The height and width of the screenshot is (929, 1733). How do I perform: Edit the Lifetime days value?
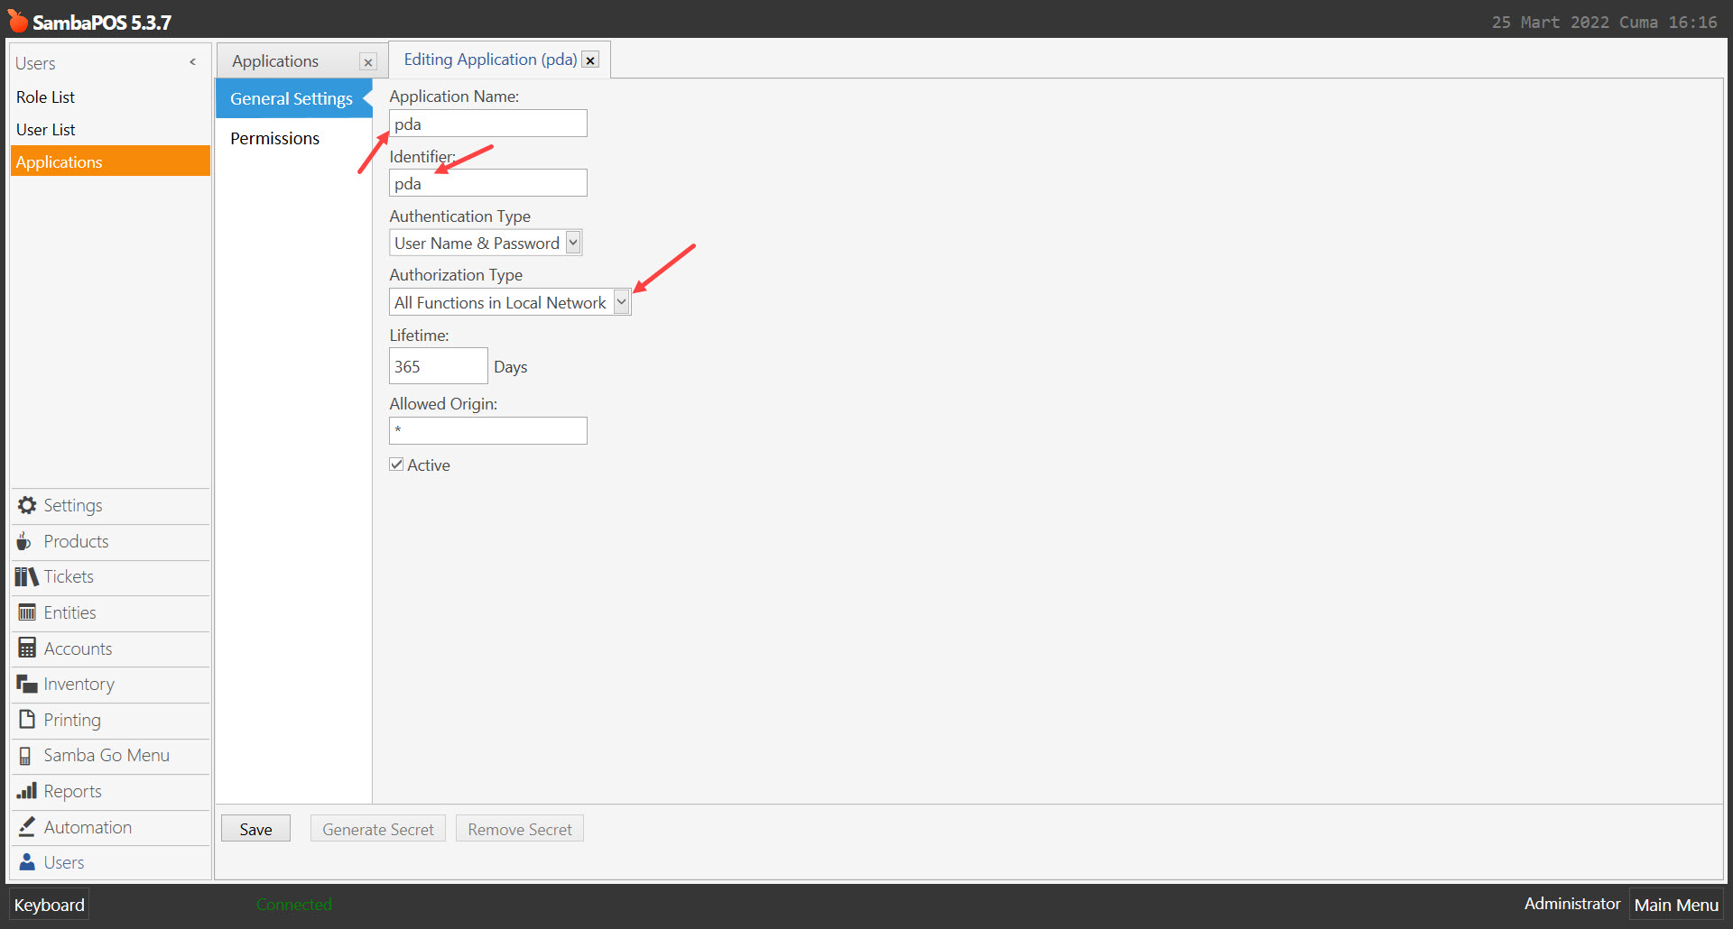click(438, 365)
